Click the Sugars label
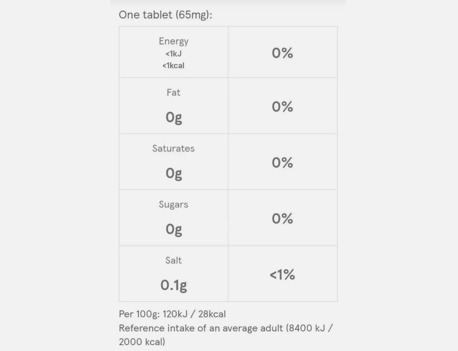This screenshot has width=458, height=351. tap(173, 204)
